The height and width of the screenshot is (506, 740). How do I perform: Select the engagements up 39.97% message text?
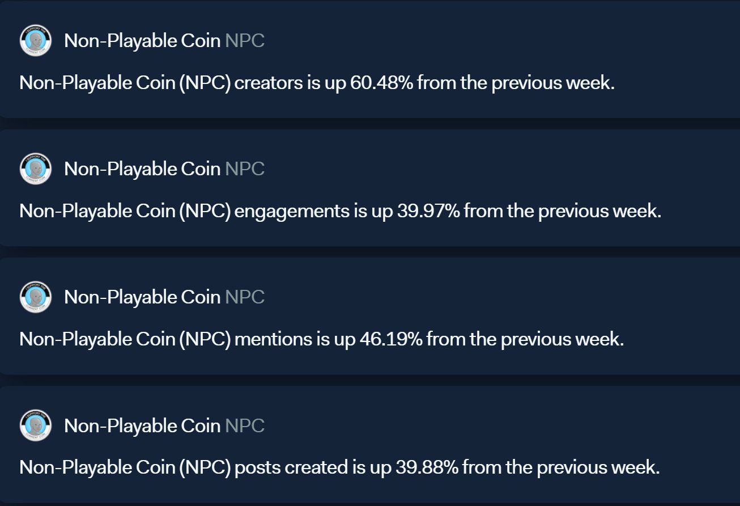pyautogui.click(x=340, y=212)
